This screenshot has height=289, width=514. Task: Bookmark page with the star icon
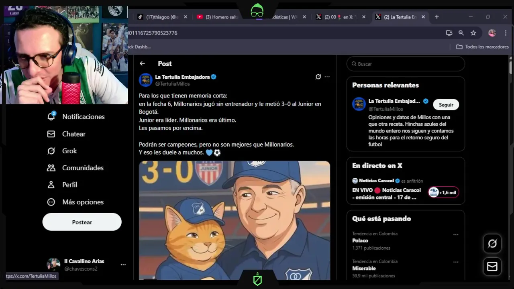473,33
